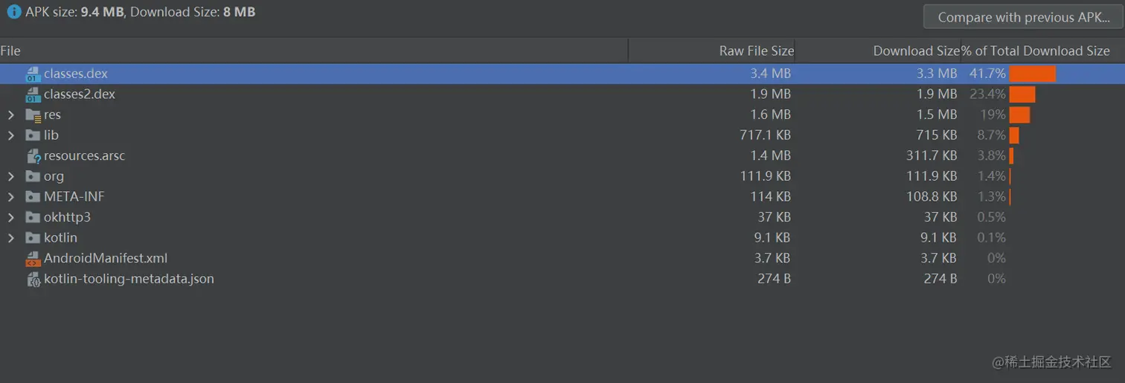This screenshot has width=1125, height=383.
Task: Click the classes2.dex file icon
Action: click(33, 94)
